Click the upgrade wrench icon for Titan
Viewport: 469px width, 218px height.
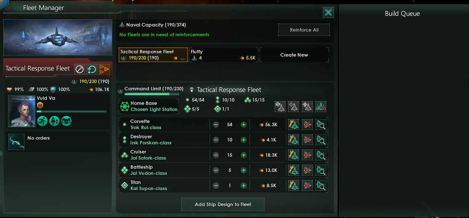pyautogui.click(x=294, y=186)
